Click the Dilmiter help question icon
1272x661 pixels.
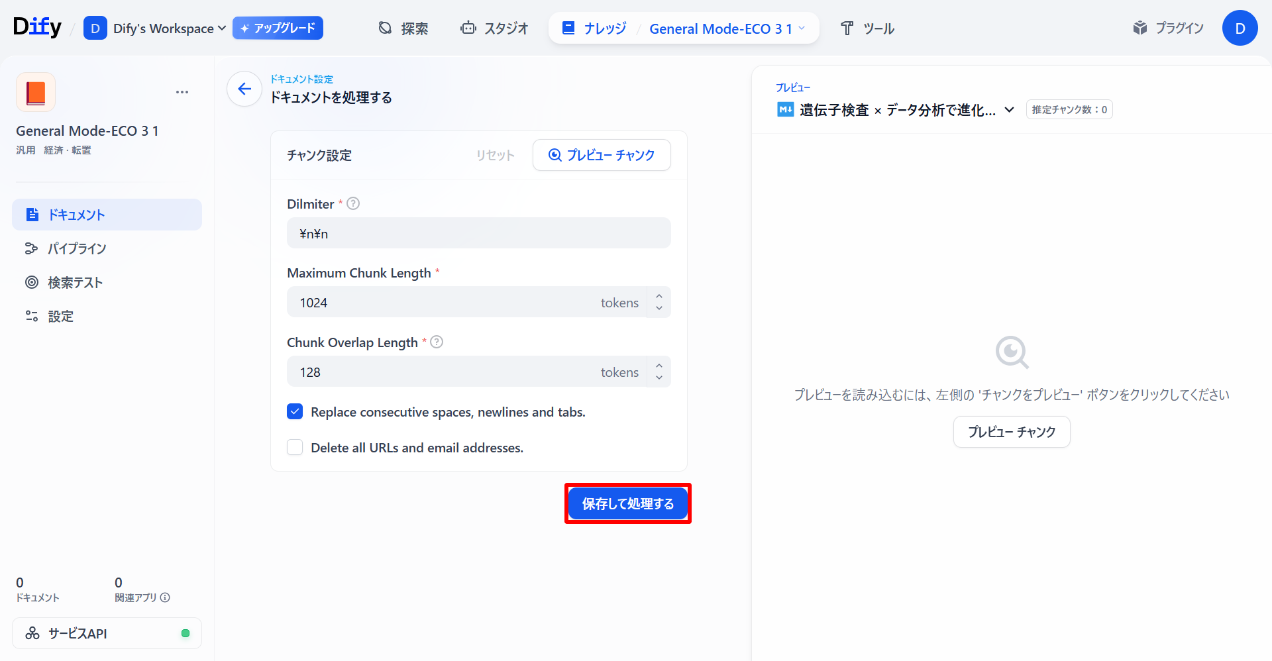point(353,204)
